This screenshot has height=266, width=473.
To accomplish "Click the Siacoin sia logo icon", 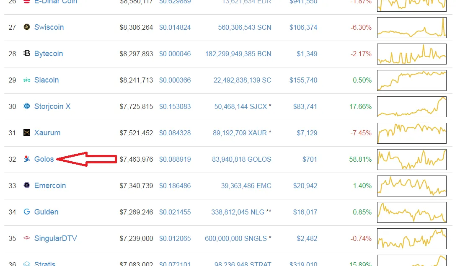I will tap(27, 80).
